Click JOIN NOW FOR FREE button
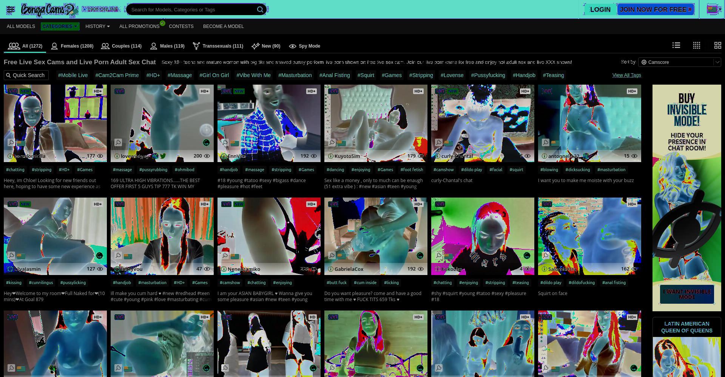This screenshot has height=377, width=725. point(656,9)
